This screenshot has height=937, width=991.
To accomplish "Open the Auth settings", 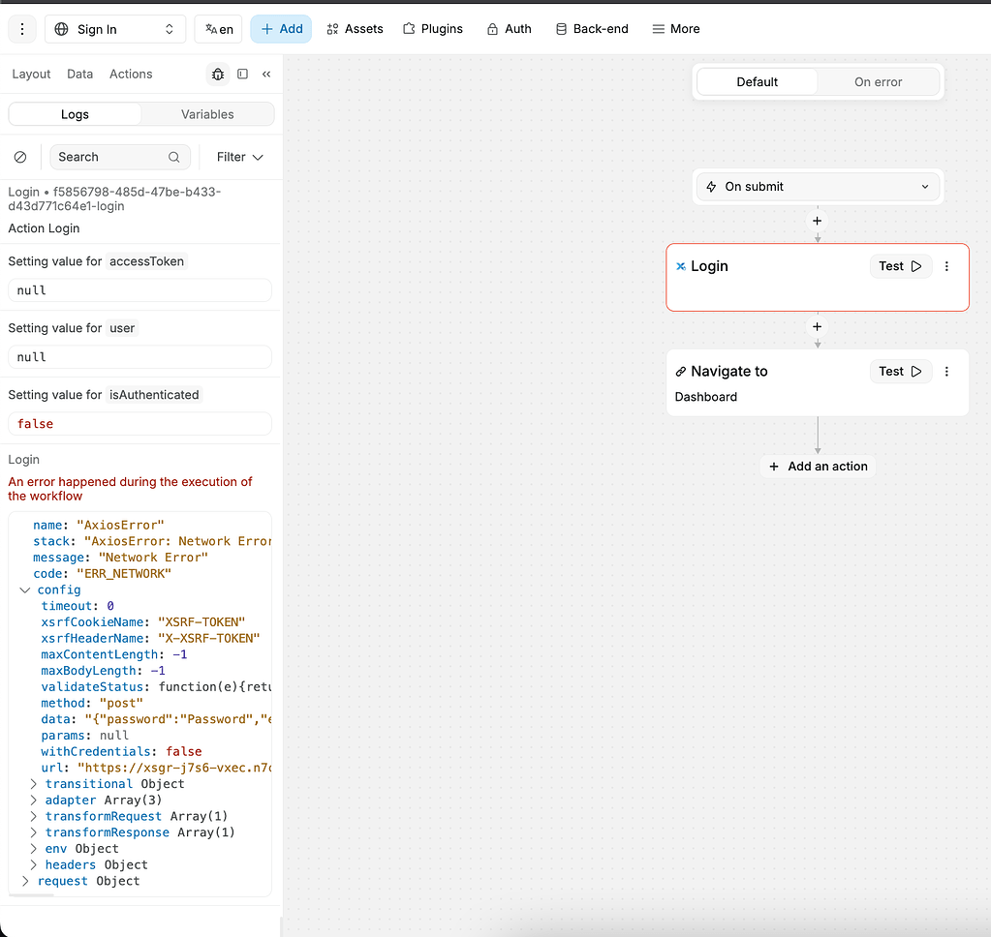I will click(x=509, y=29).
